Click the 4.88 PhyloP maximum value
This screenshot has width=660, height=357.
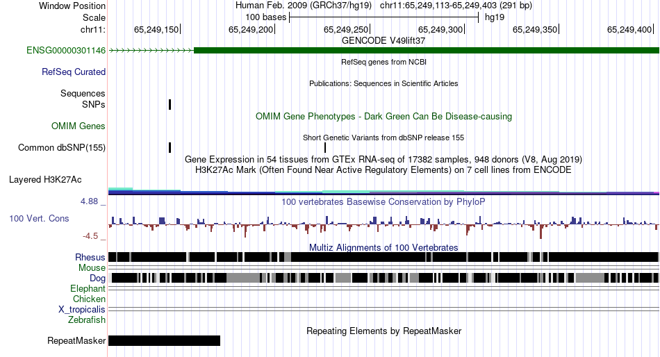click(89, 201)
